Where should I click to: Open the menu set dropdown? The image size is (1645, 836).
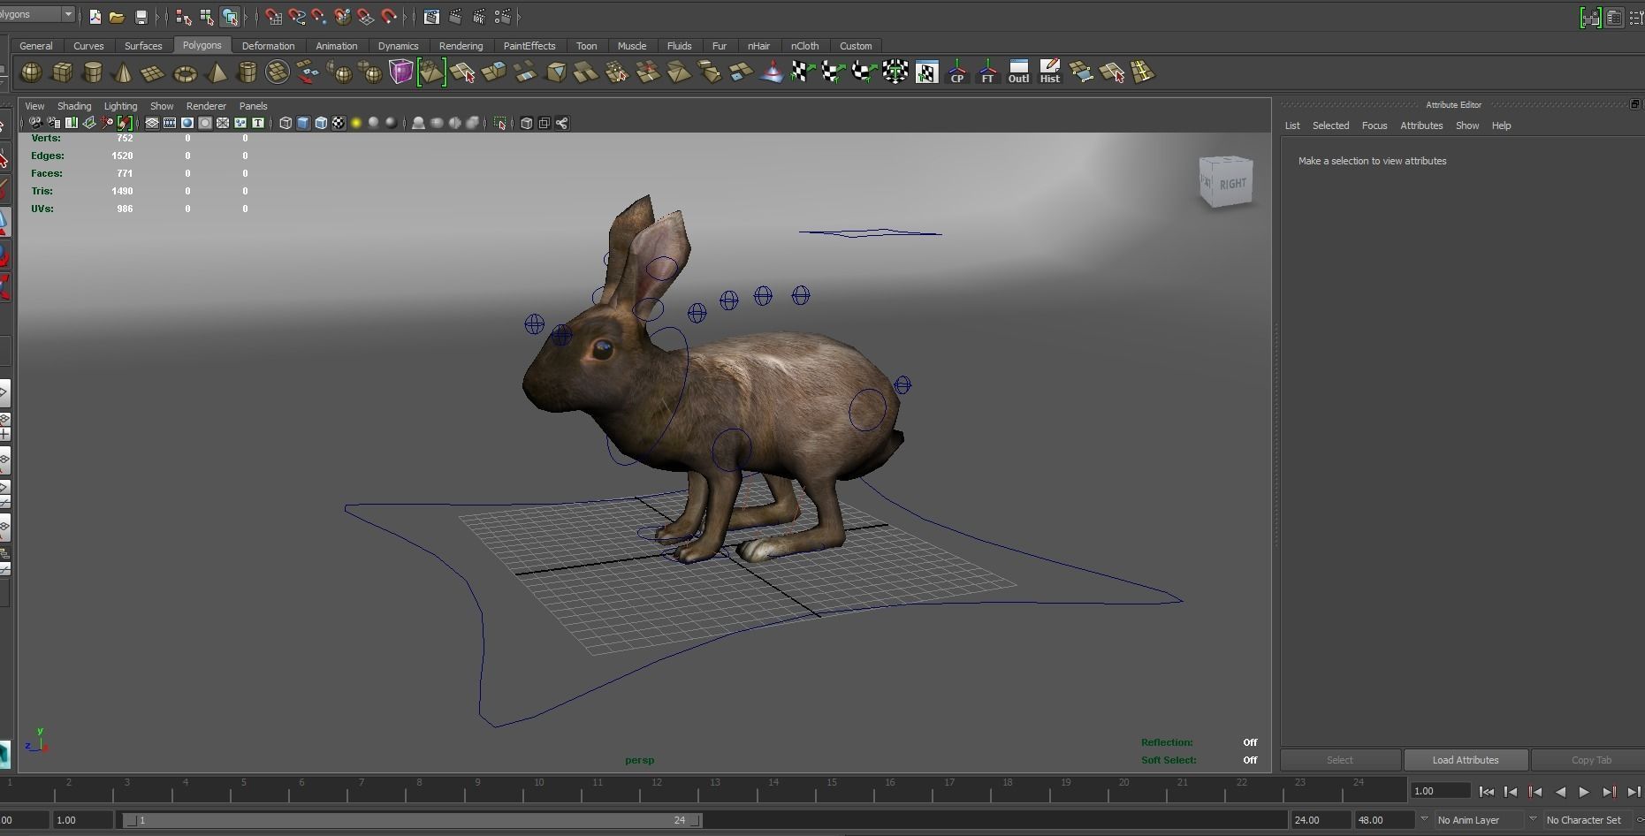tap(68, 14)
